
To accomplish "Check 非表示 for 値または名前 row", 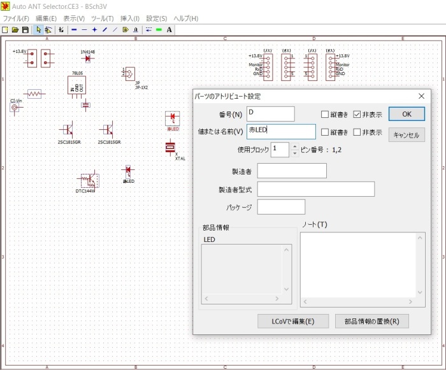I will coord(357,132).
